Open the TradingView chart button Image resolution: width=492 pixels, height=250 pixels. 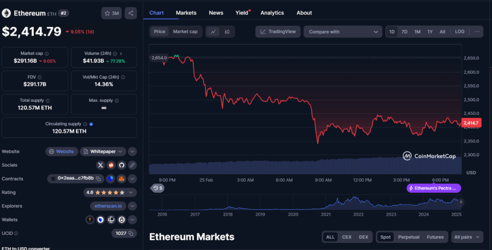coord(277,31)
